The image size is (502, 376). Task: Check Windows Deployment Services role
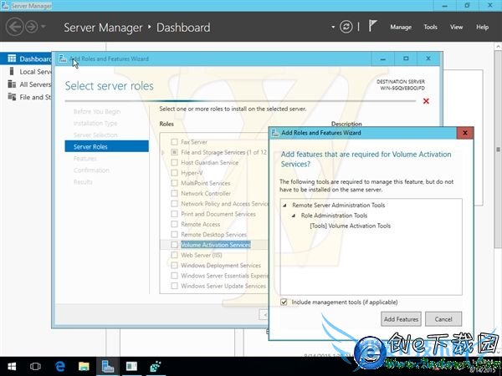pyautogui.click(x=174, y=265)
